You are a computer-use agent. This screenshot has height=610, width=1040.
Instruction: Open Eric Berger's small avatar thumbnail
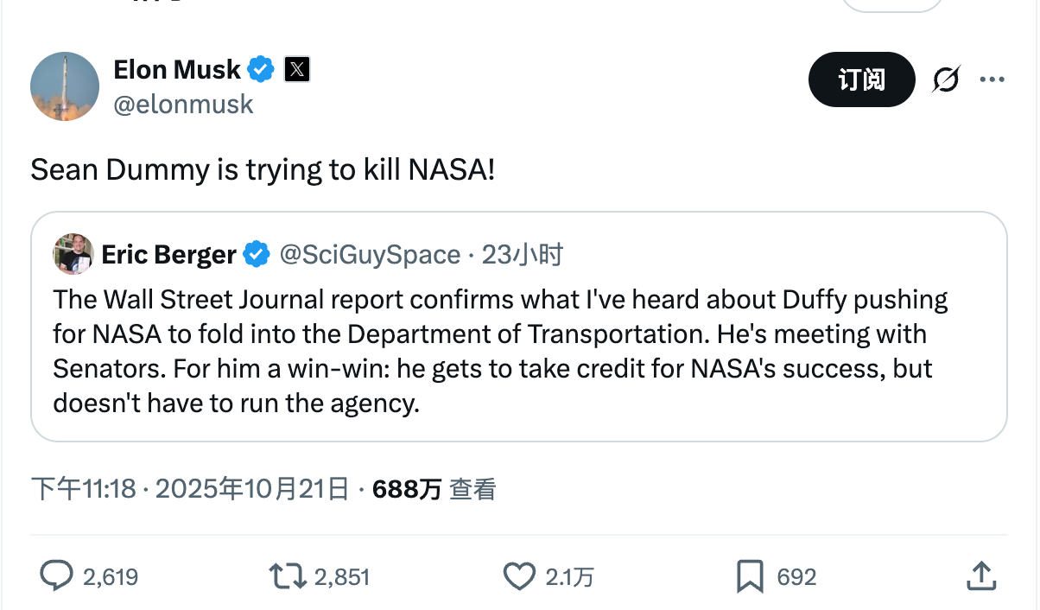pos(73,254)
